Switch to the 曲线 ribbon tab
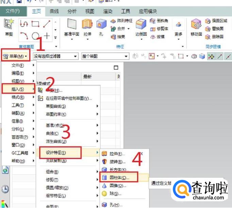The image size is (232, 208). [x=54, y=11]
